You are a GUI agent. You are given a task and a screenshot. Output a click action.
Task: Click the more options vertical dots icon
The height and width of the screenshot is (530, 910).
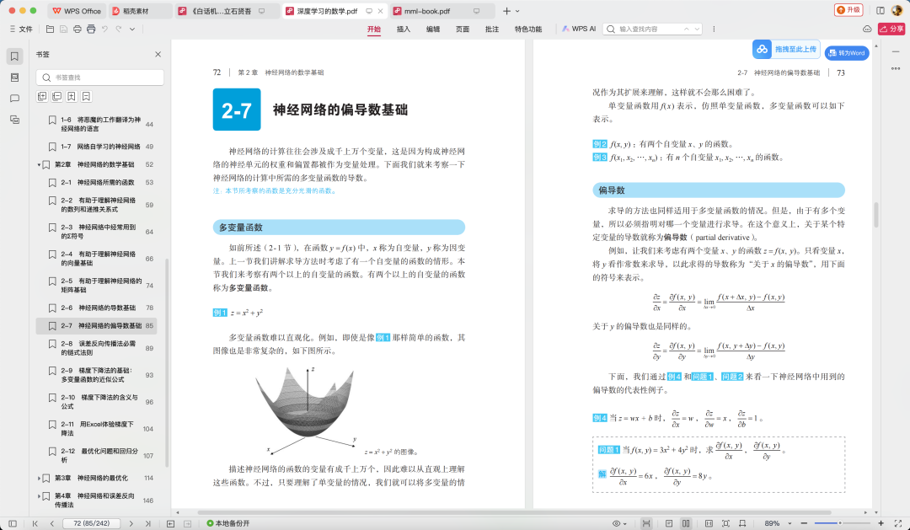tap(714, 29)
